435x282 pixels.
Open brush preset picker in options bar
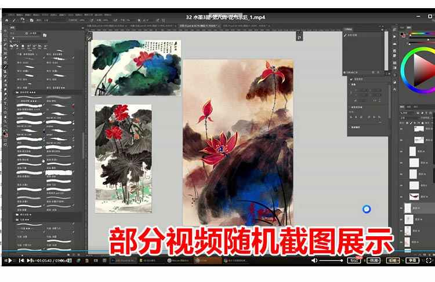coord(23,20)
